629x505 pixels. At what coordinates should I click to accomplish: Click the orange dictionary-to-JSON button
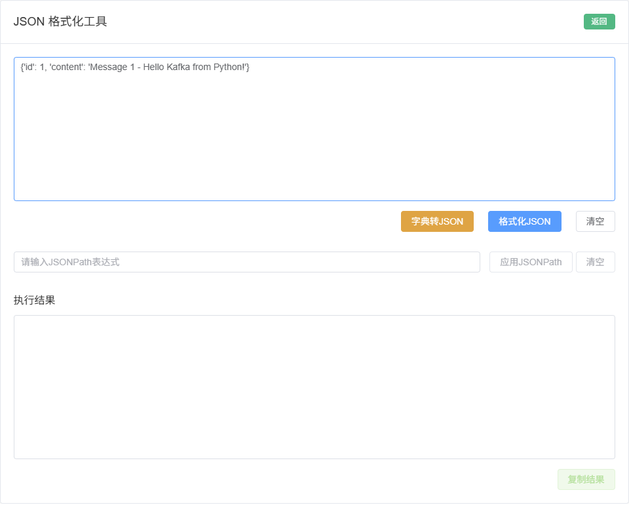[x=437, y=221]
